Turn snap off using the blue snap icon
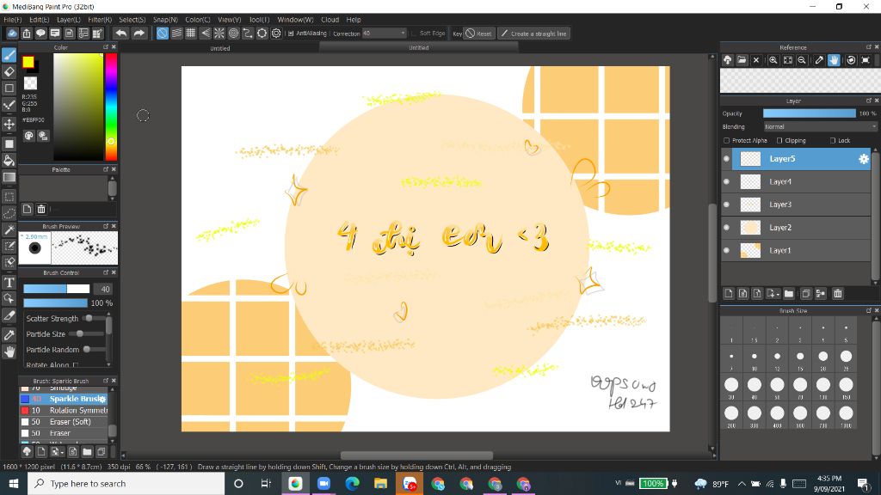This screenshot has width=881, height=495. point(163,34)
